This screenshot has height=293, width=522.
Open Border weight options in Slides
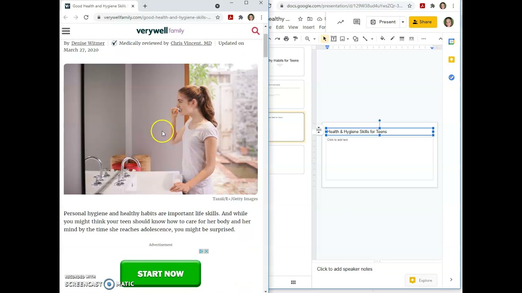tap(402, 39)
